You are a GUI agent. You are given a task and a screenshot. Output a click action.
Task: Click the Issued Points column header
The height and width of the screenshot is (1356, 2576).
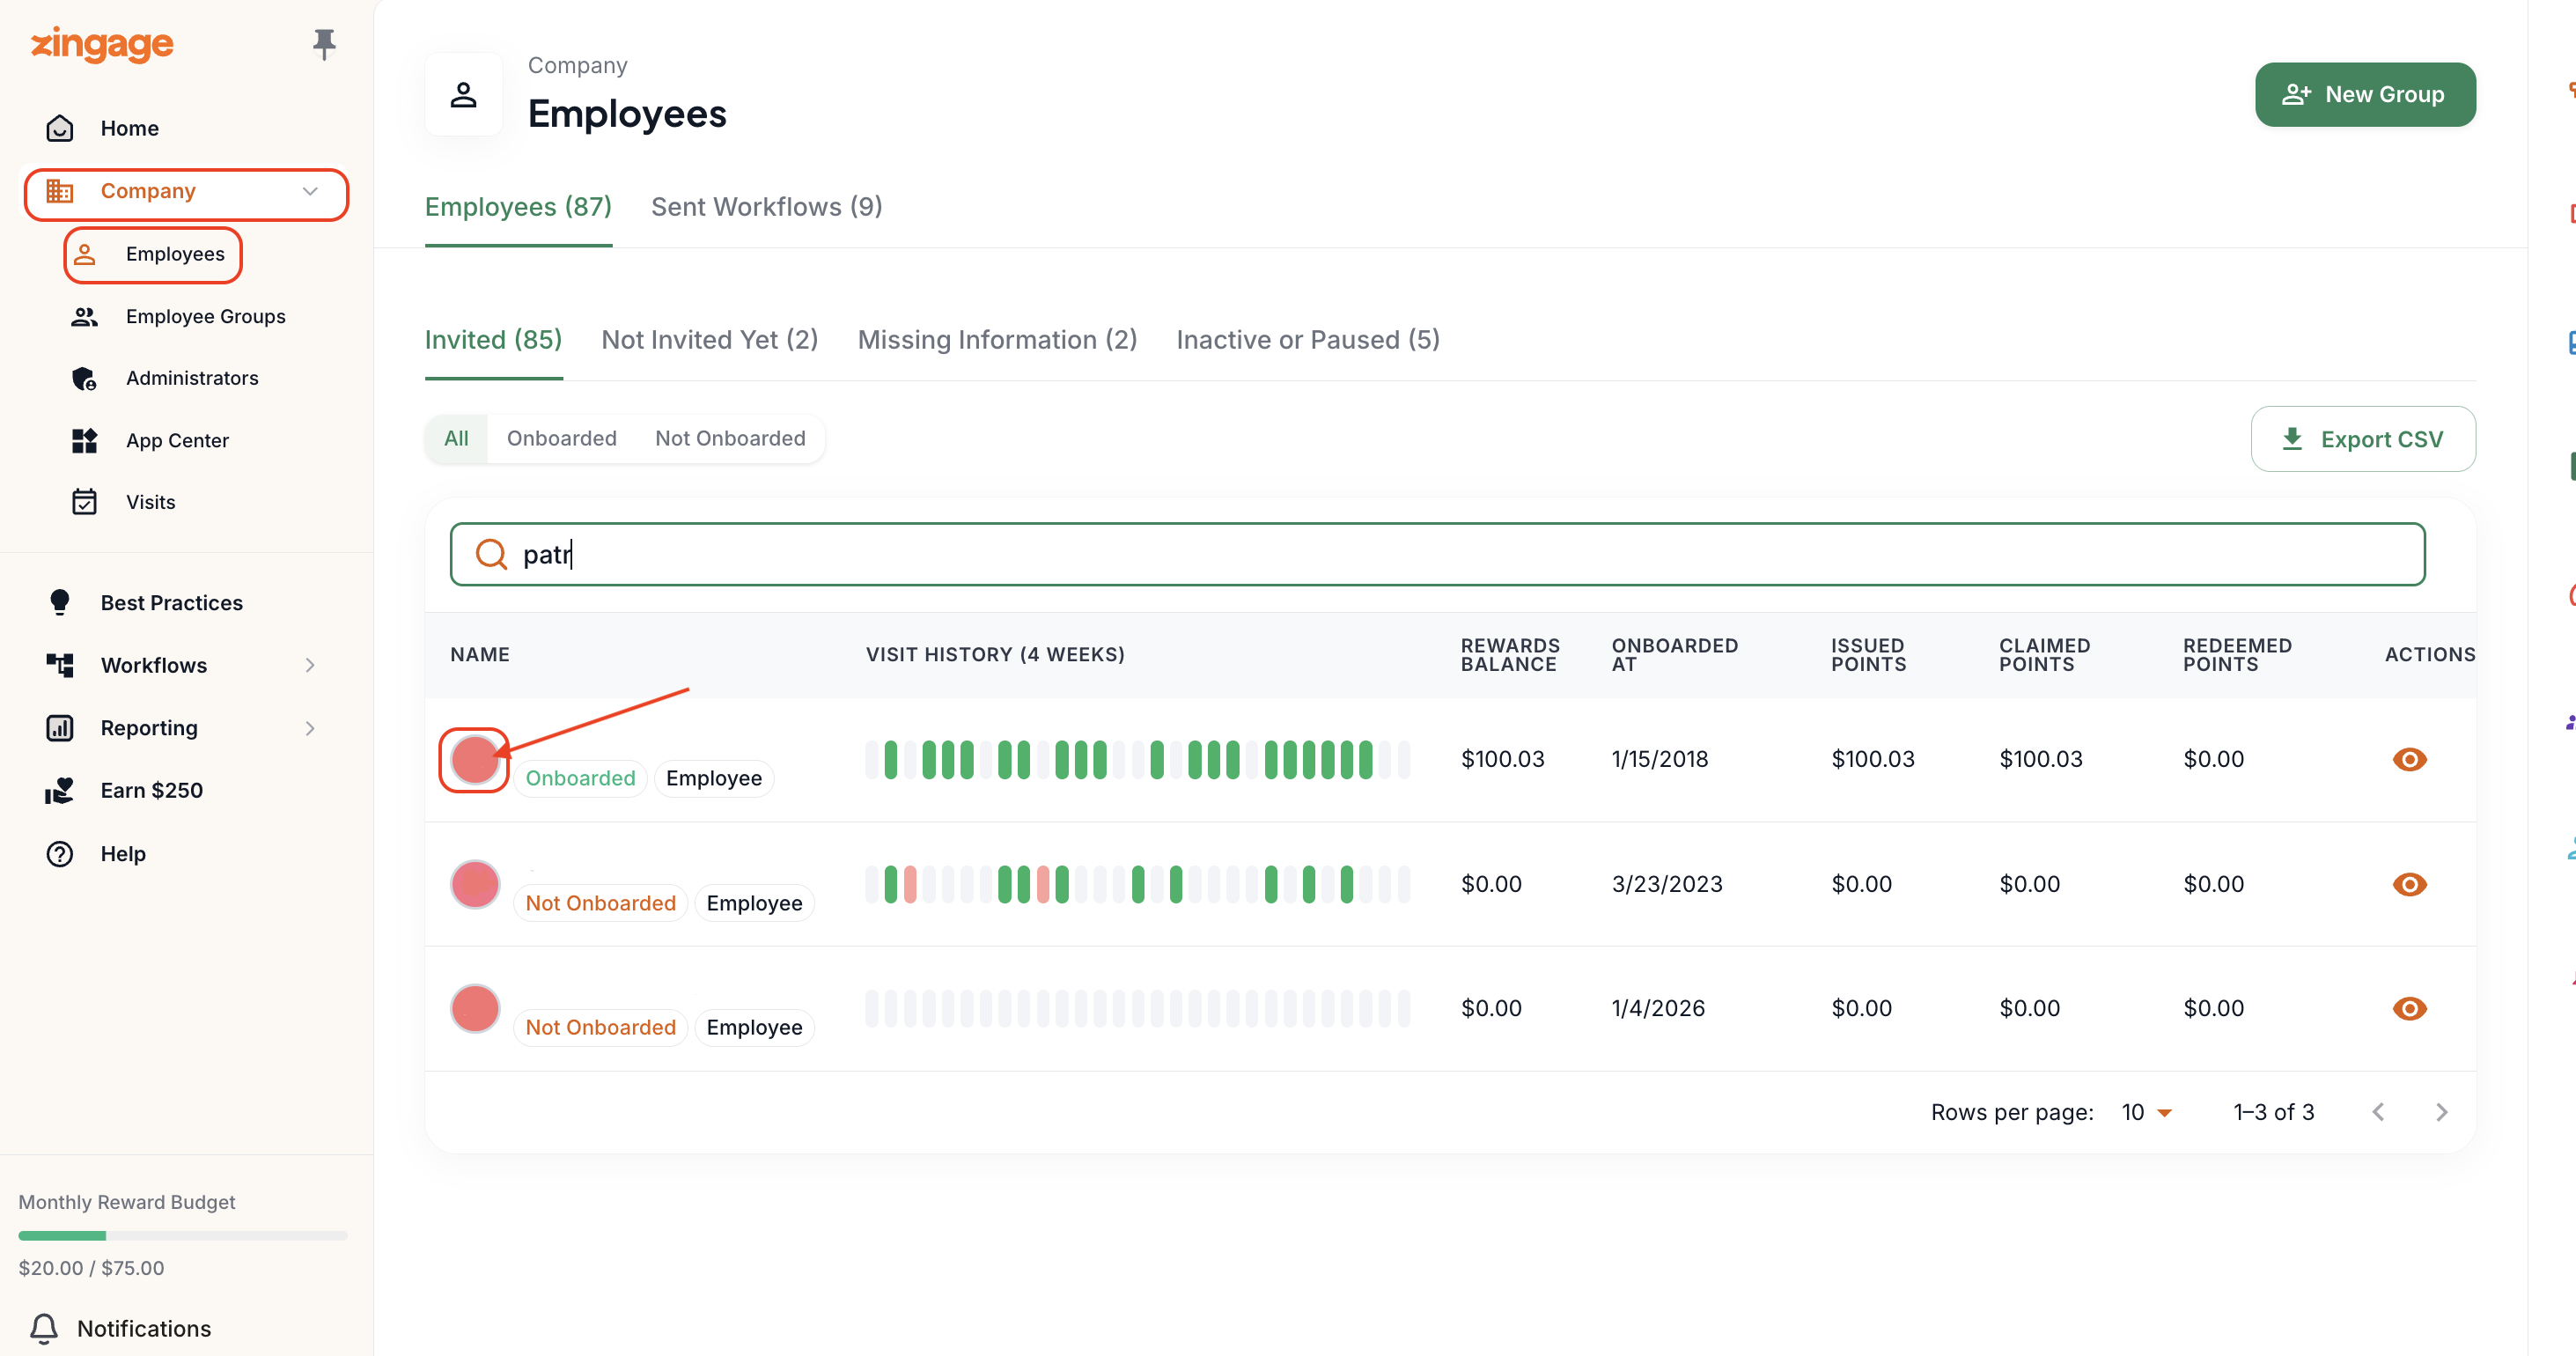1868,654
